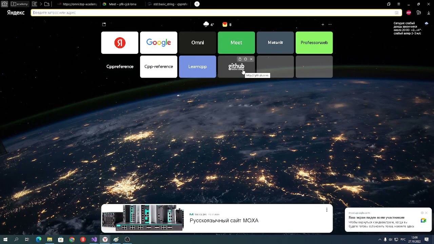Open the Cppreference tile
This screenshot has height=244, width=434.
[120, 67]
